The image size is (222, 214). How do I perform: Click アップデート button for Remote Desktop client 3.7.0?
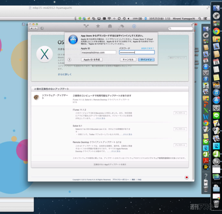point(180,145)
